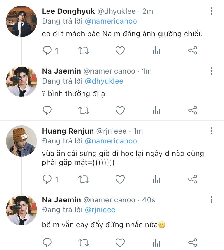Open more options on Lee Donghyuk's tweet
The width and height of the screenshot is (224, 250).
[x=211, y=11]
